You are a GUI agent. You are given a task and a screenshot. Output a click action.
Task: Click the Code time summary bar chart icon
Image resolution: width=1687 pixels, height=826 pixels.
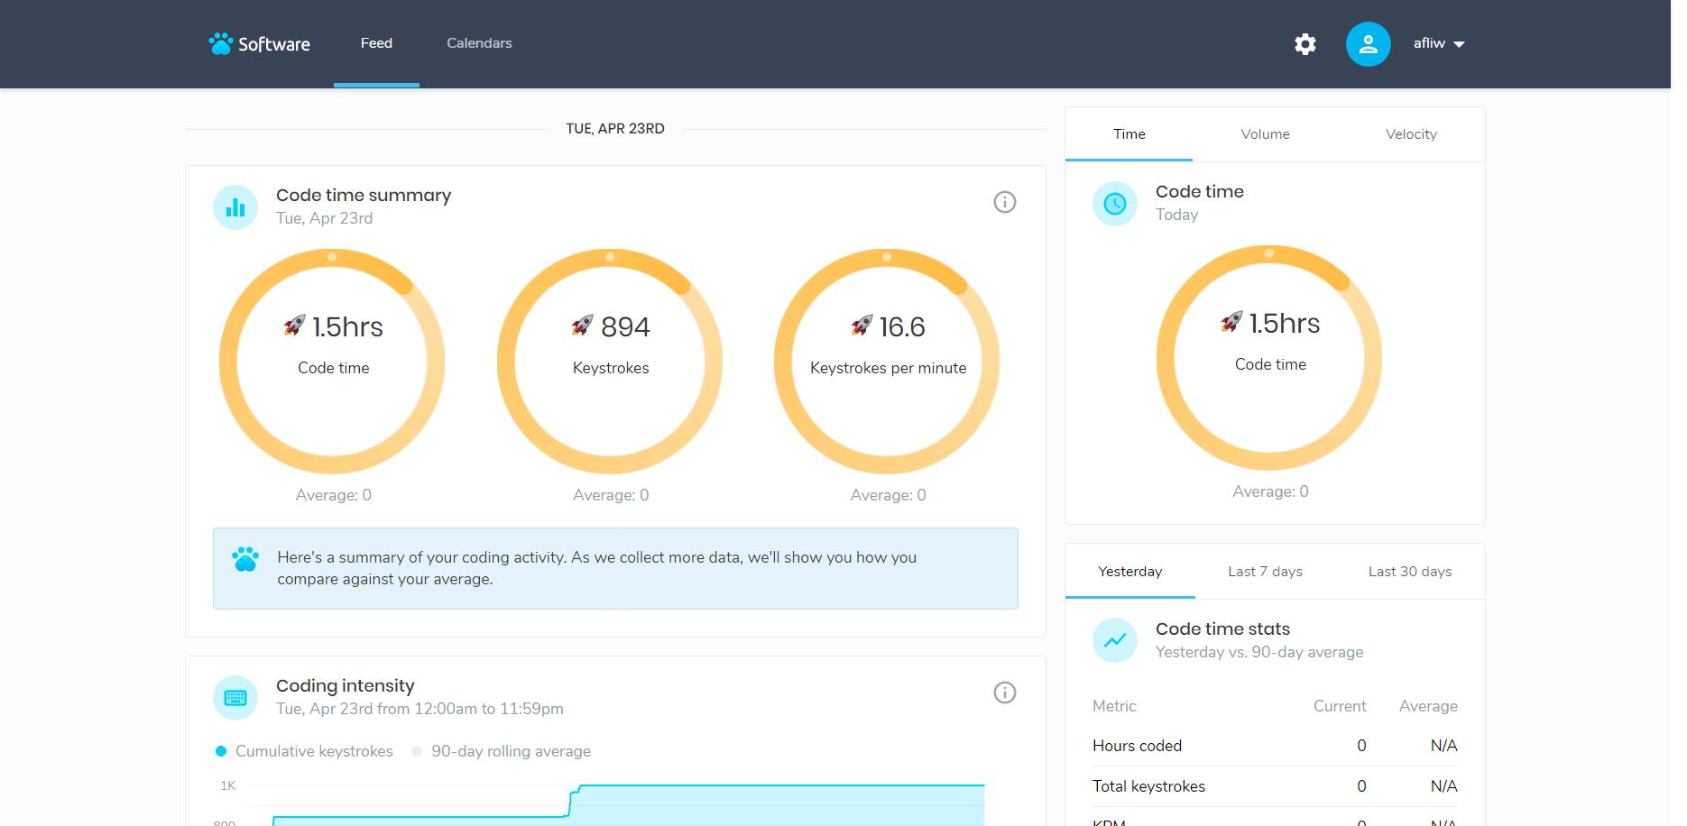[235, 207]
